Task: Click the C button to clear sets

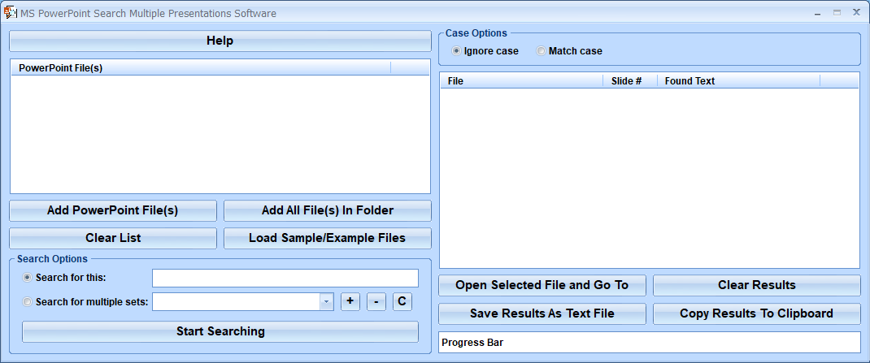Action: coord(402,301)
